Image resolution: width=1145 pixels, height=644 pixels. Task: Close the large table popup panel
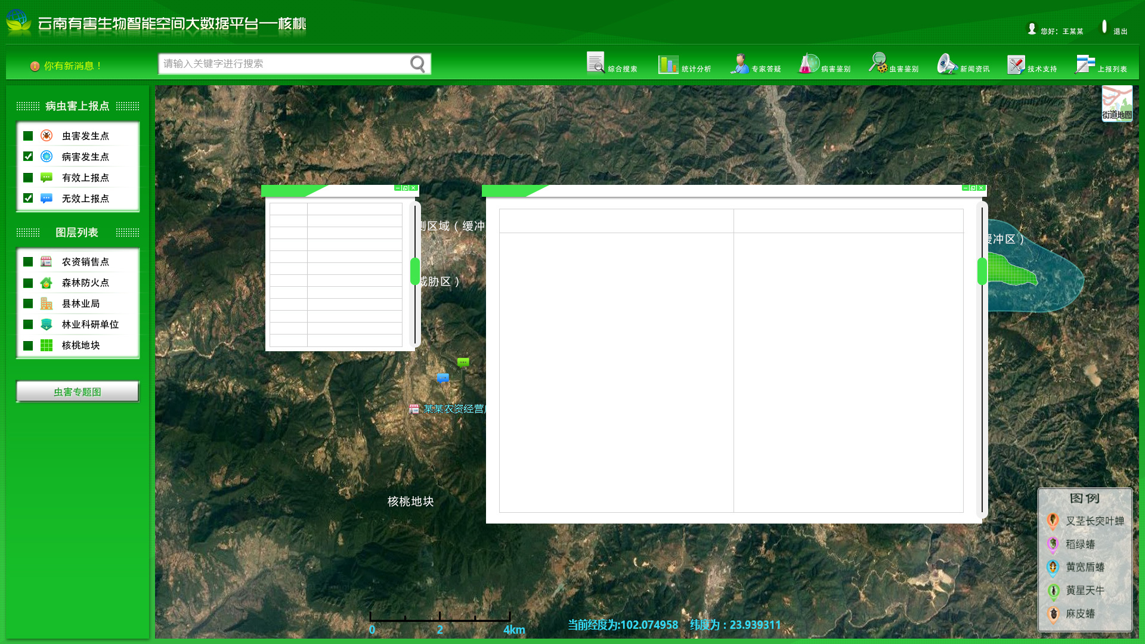(981, 188)
